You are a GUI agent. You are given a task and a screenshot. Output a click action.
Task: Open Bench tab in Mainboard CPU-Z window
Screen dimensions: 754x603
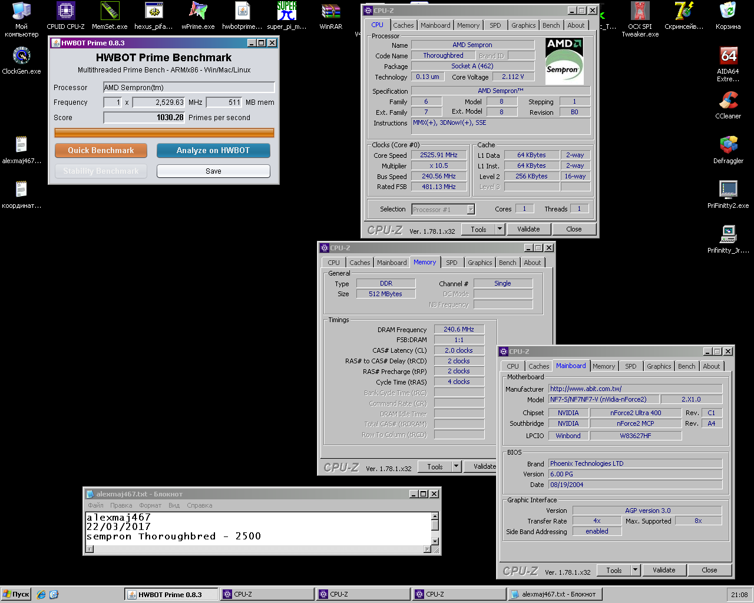point(687,366)
